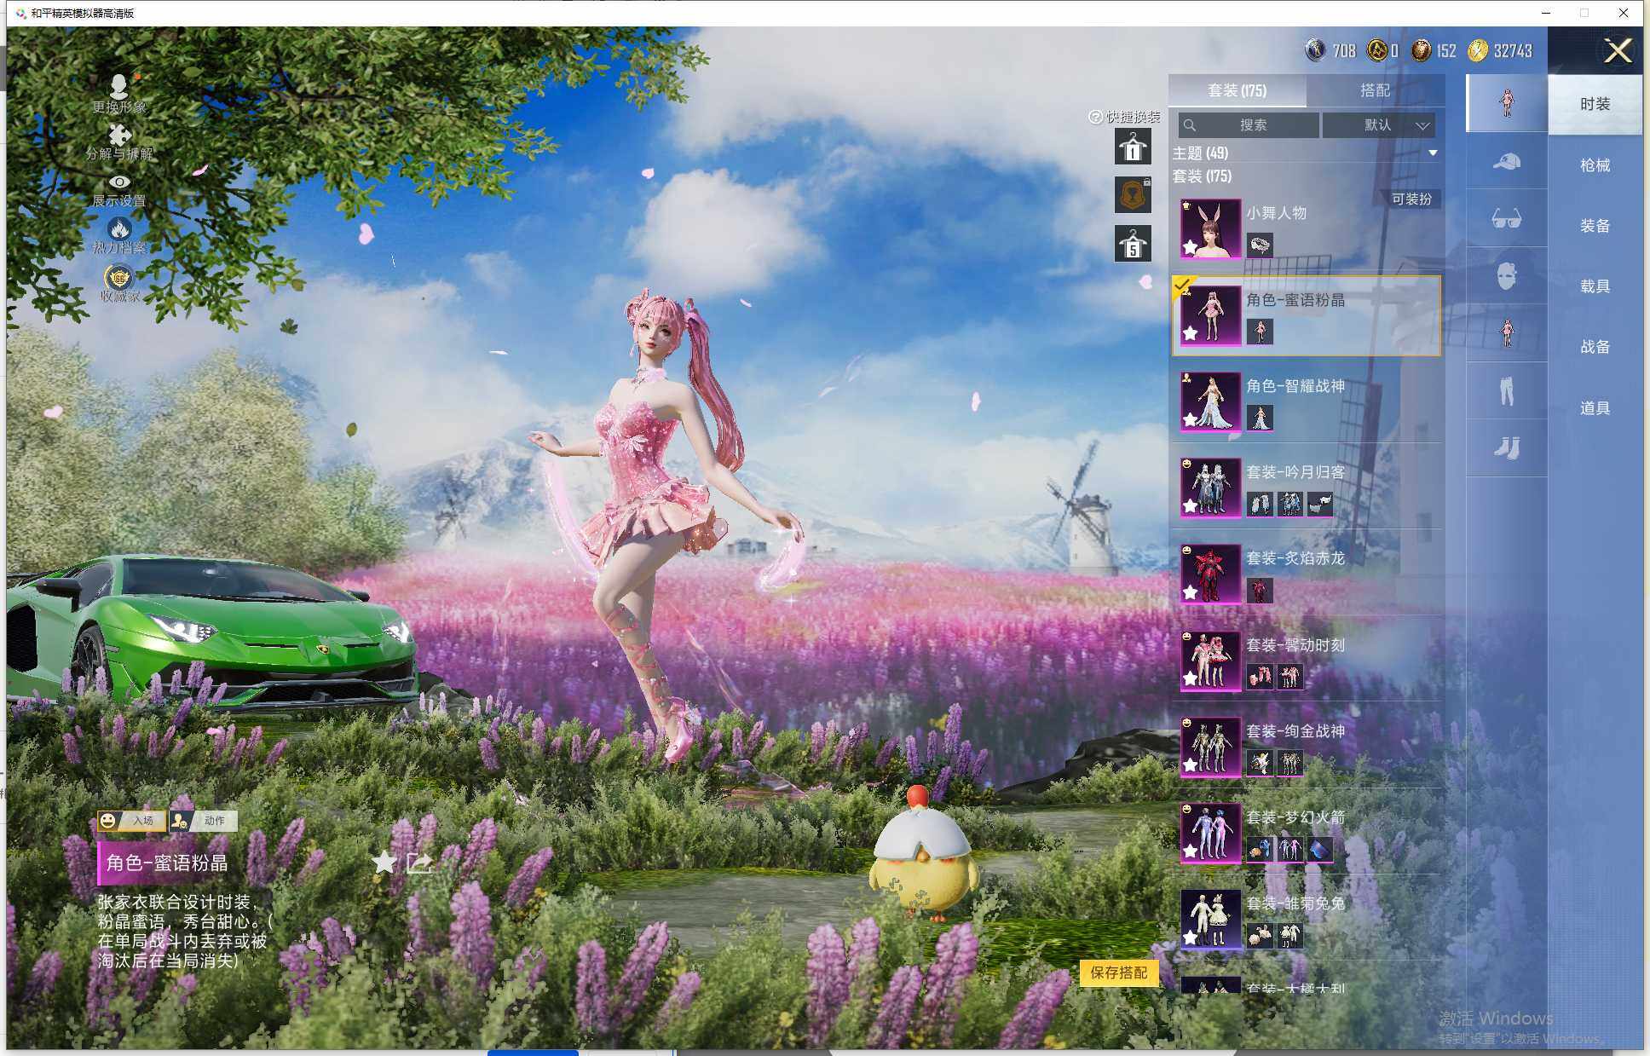Switch to the 搭配 tab
1650x1056 pixels.
pyautogui.click(x=1375, y=90)
